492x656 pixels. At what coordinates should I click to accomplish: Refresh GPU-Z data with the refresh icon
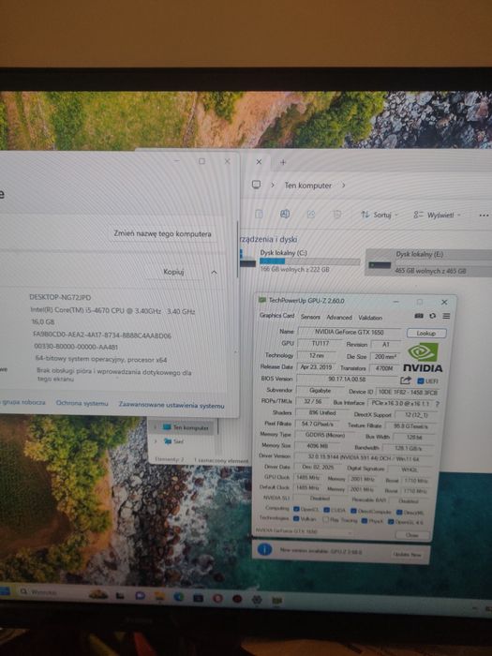[433, 316]
